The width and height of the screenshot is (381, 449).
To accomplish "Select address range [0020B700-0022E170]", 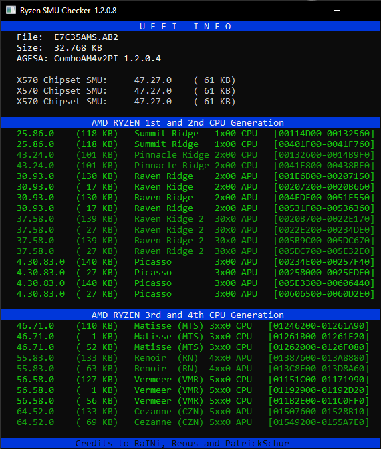I will 324,219.
